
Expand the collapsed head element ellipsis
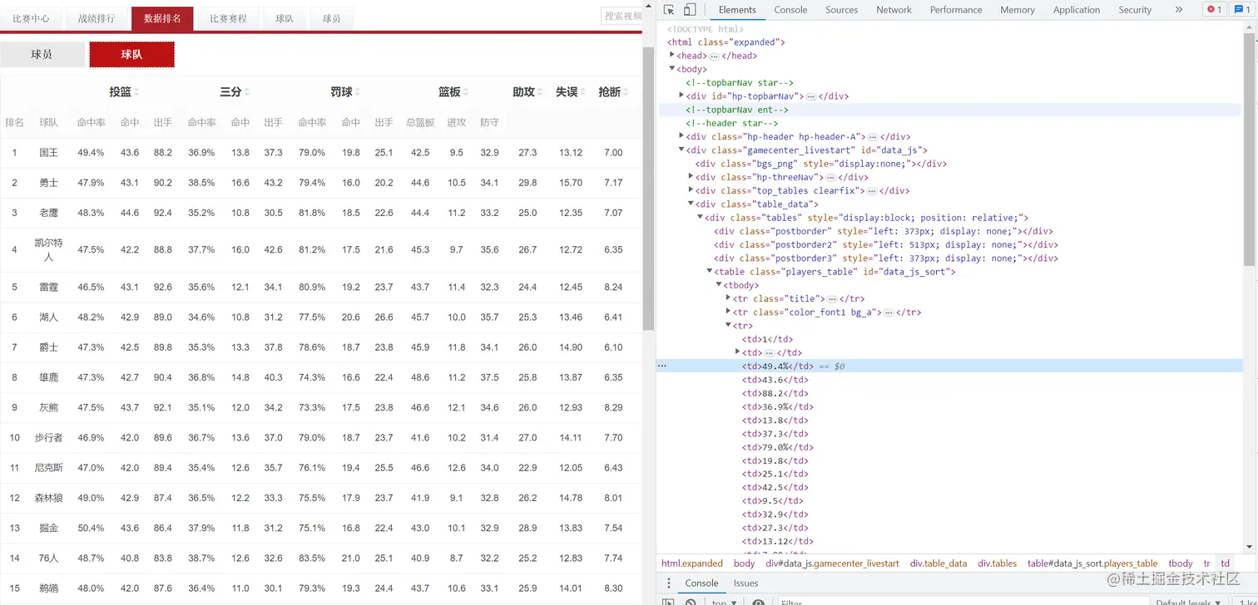pos(714,56)
